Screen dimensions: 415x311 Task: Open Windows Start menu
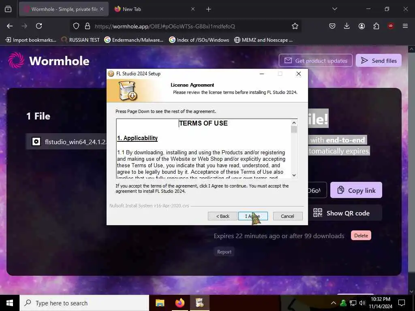10,303
